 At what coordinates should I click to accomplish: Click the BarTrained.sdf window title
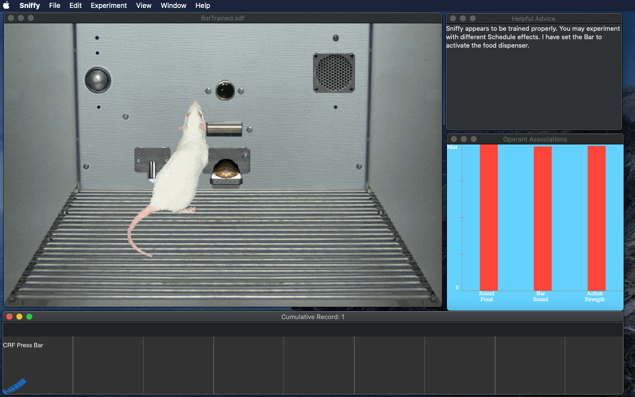pos(222,18)
